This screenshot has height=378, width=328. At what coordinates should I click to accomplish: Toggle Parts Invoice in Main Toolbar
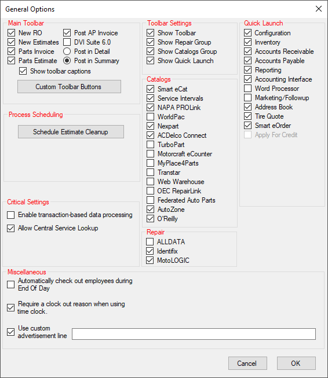click(12, 52)
